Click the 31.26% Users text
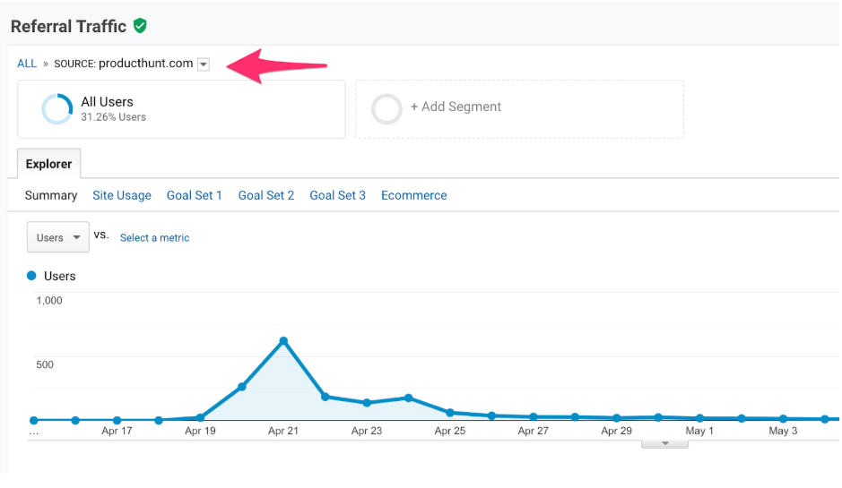 (x=113, y=117)
